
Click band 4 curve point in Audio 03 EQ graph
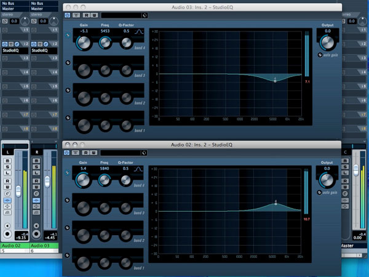[275, 81]
